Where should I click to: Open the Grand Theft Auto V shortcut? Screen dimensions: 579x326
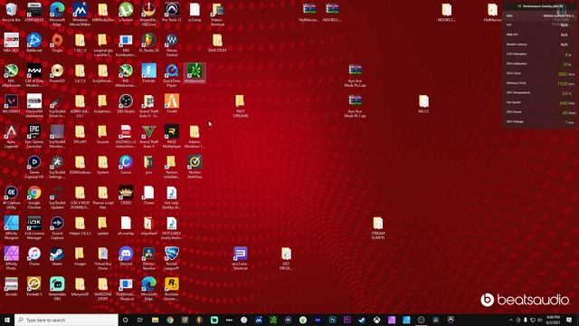(x=148, y=137)
